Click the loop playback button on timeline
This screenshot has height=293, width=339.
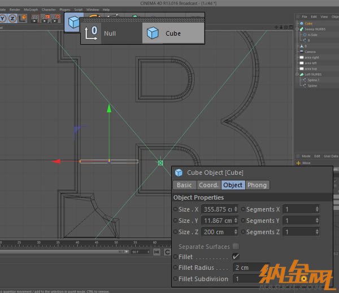(x=167, y=252)
